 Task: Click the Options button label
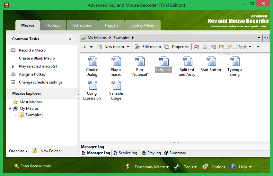pos(218,167)
